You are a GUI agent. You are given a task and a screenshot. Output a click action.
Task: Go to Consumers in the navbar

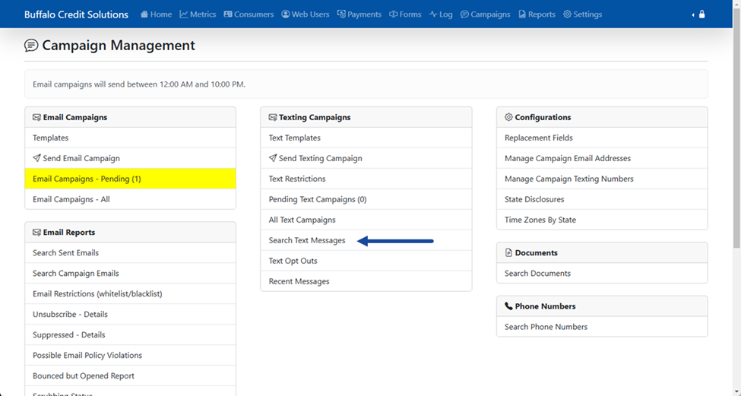(249, 14)
